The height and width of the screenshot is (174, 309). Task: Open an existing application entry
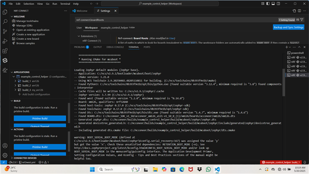point(33,30)
